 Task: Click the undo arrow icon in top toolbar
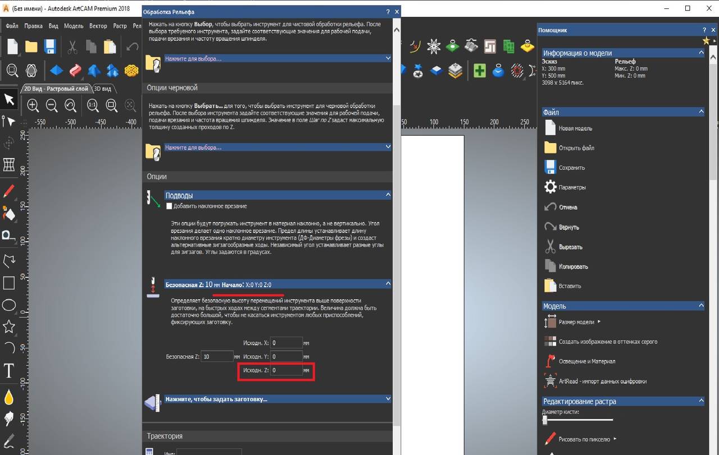[x=133, y=47]
